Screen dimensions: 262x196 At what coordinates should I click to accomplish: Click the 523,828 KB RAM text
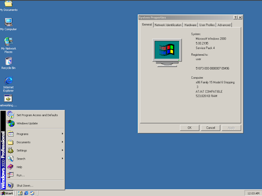206,96
